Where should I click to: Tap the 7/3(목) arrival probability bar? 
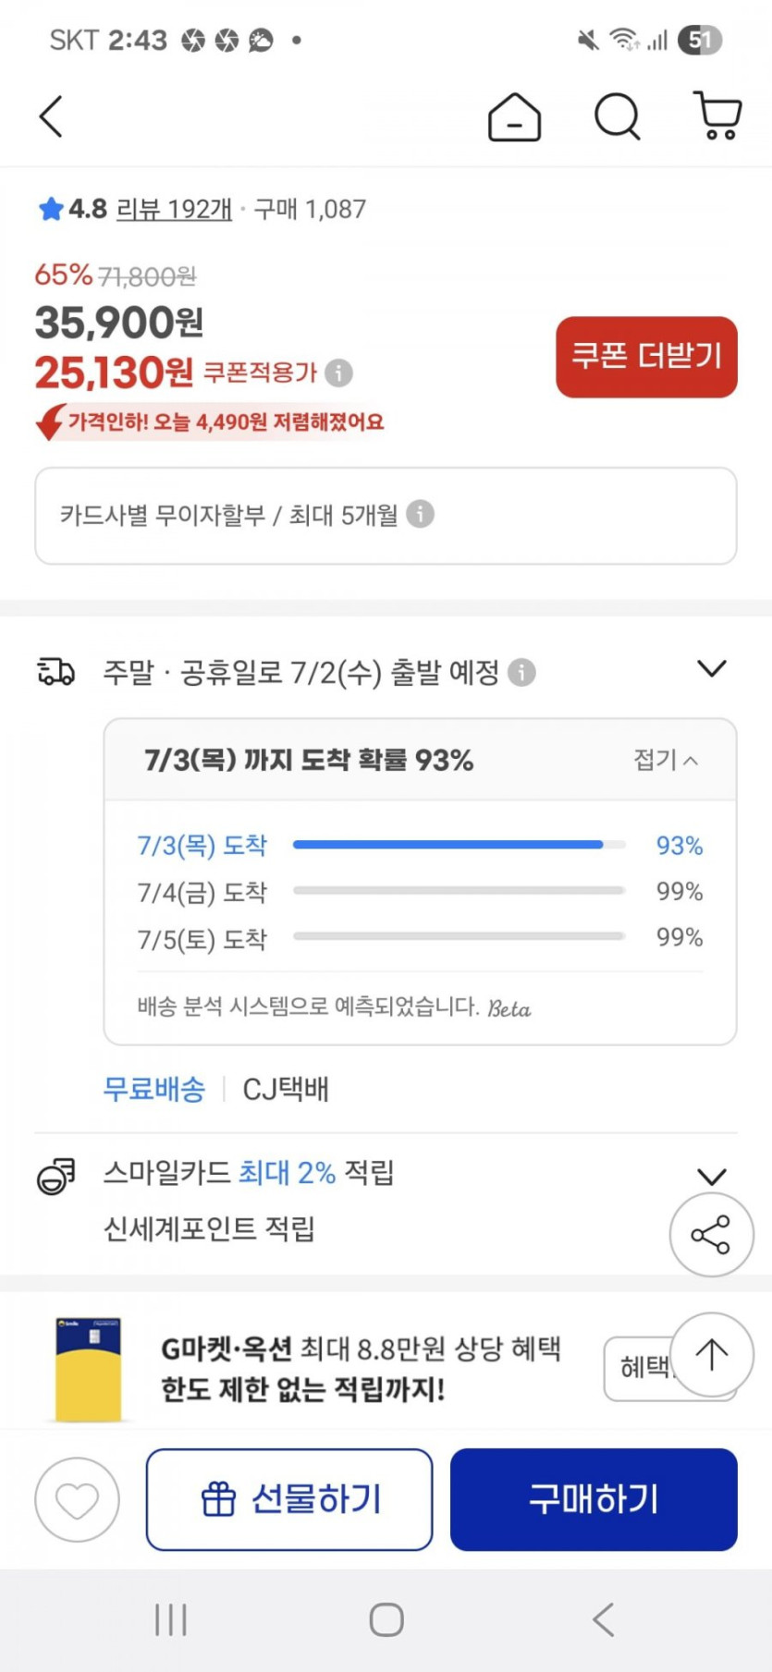click(459, 845)
